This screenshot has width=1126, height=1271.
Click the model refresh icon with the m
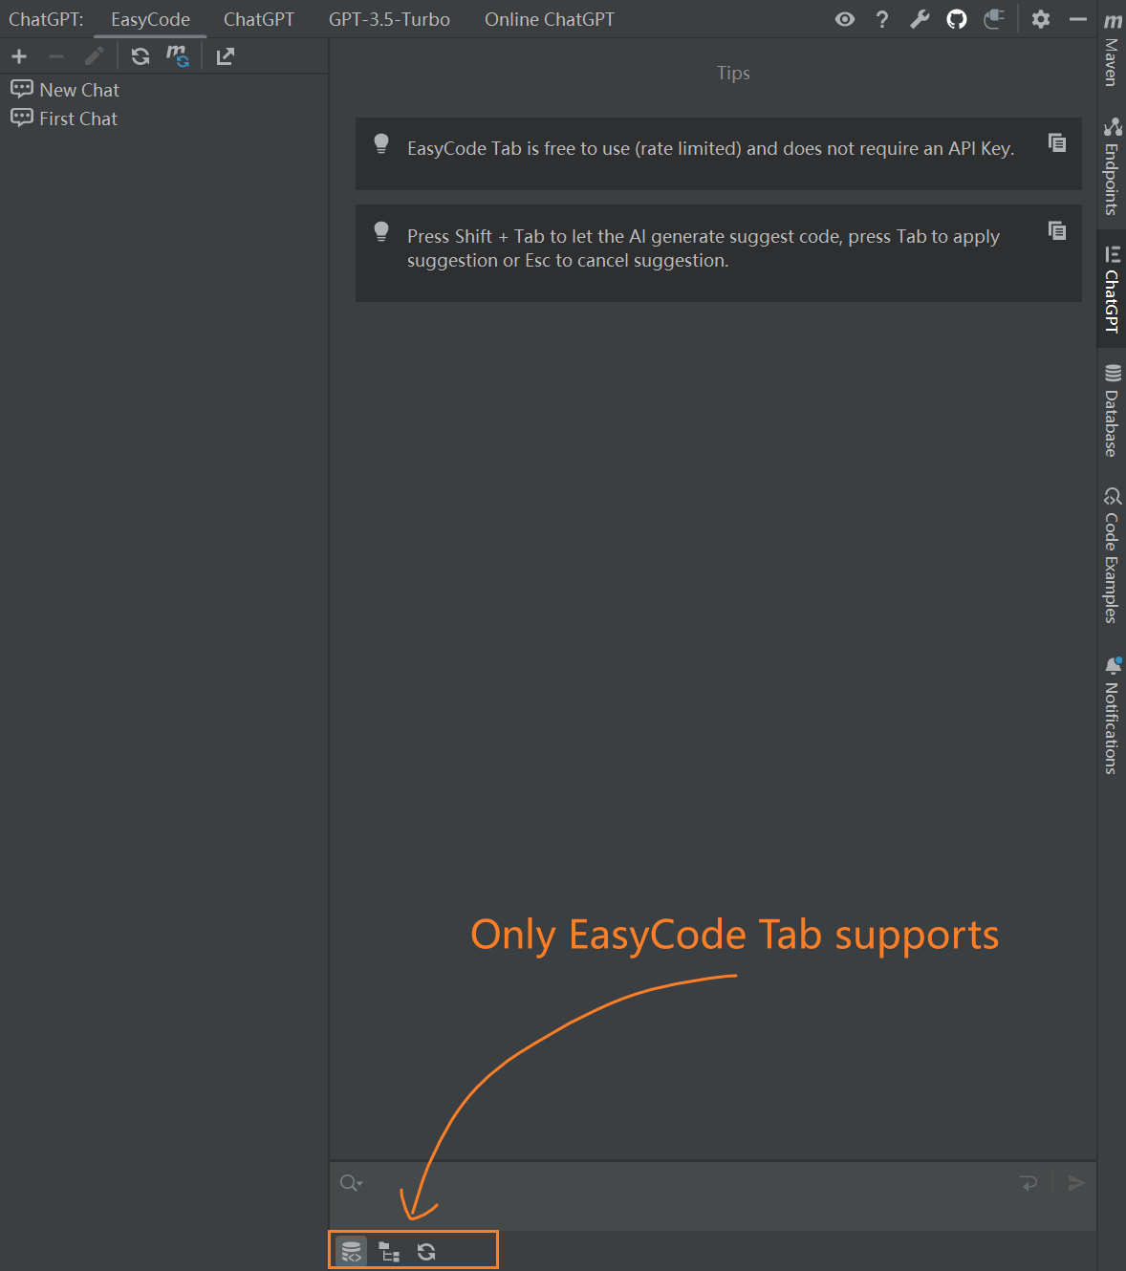coord(178,56)
